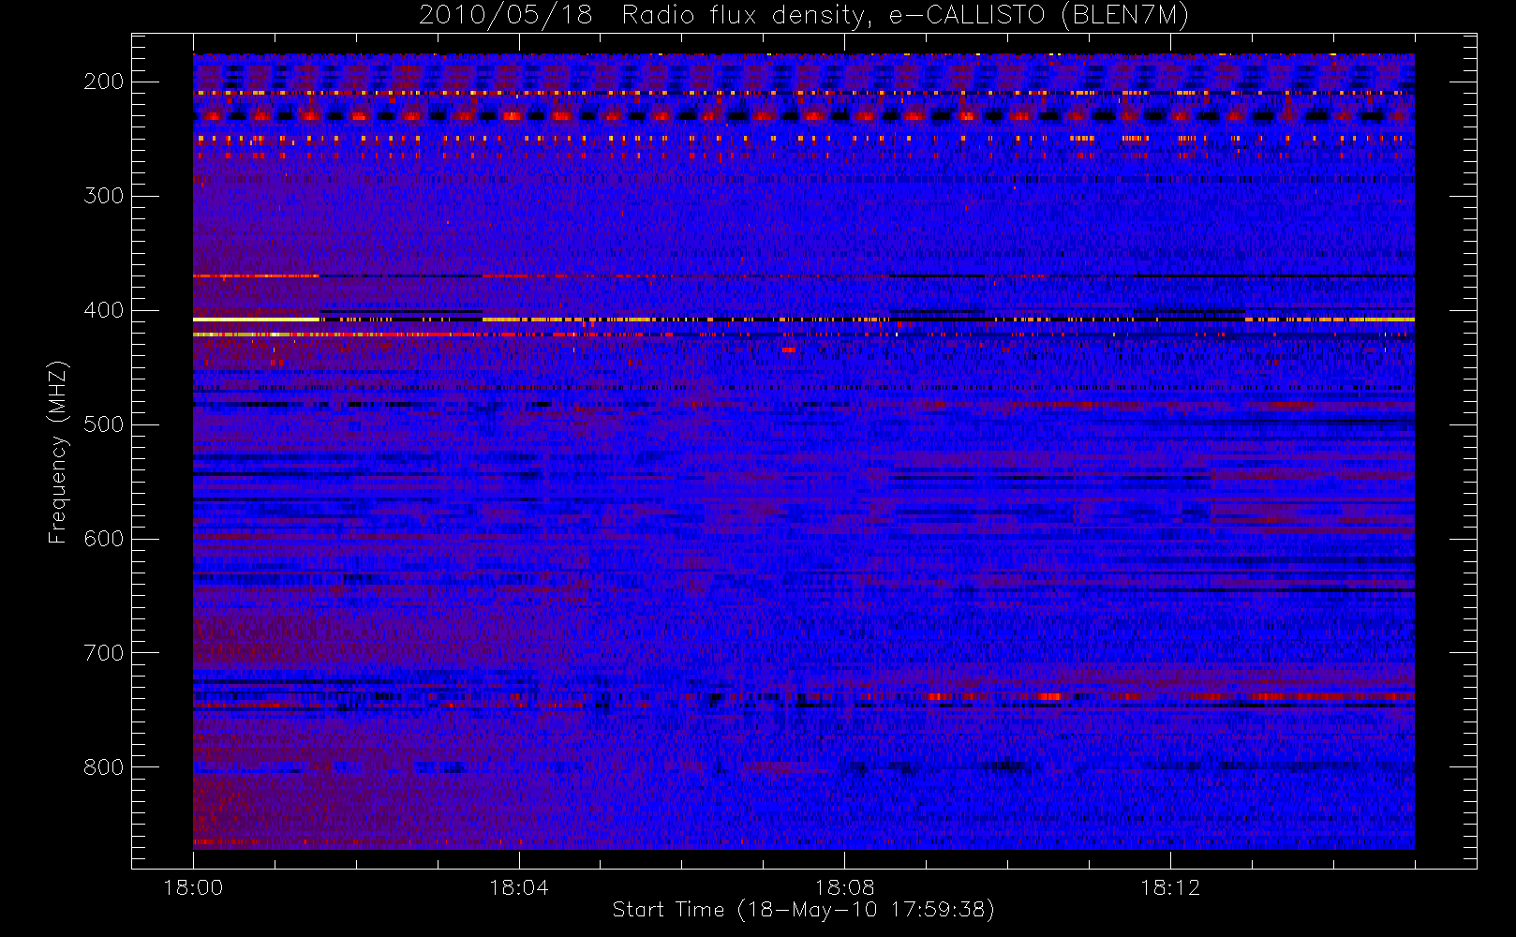Click the '700' frequency tick label
This screenshot has height=937, width=1516.
pos(104,653)
